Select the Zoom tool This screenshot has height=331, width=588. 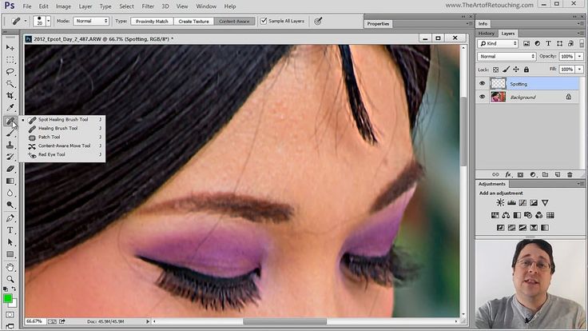click(10, 279)
